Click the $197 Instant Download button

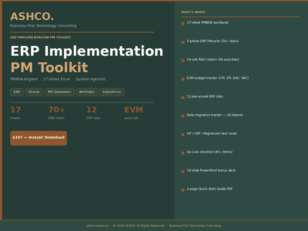pos(38,138)
